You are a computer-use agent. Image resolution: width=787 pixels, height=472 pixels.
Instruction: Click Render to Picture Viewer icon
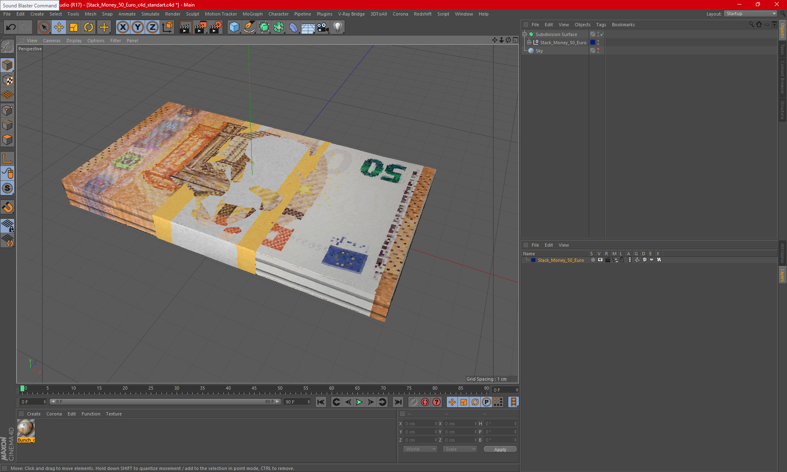click(x=200, y=27)
